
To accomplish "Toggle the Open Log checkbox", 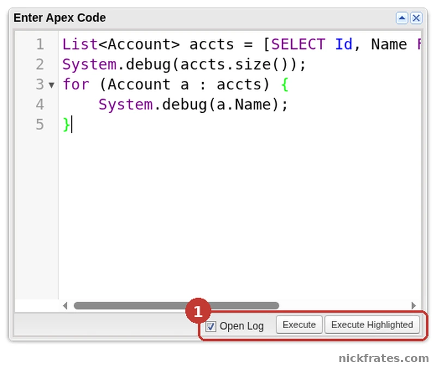I will [x=211, y=326].
